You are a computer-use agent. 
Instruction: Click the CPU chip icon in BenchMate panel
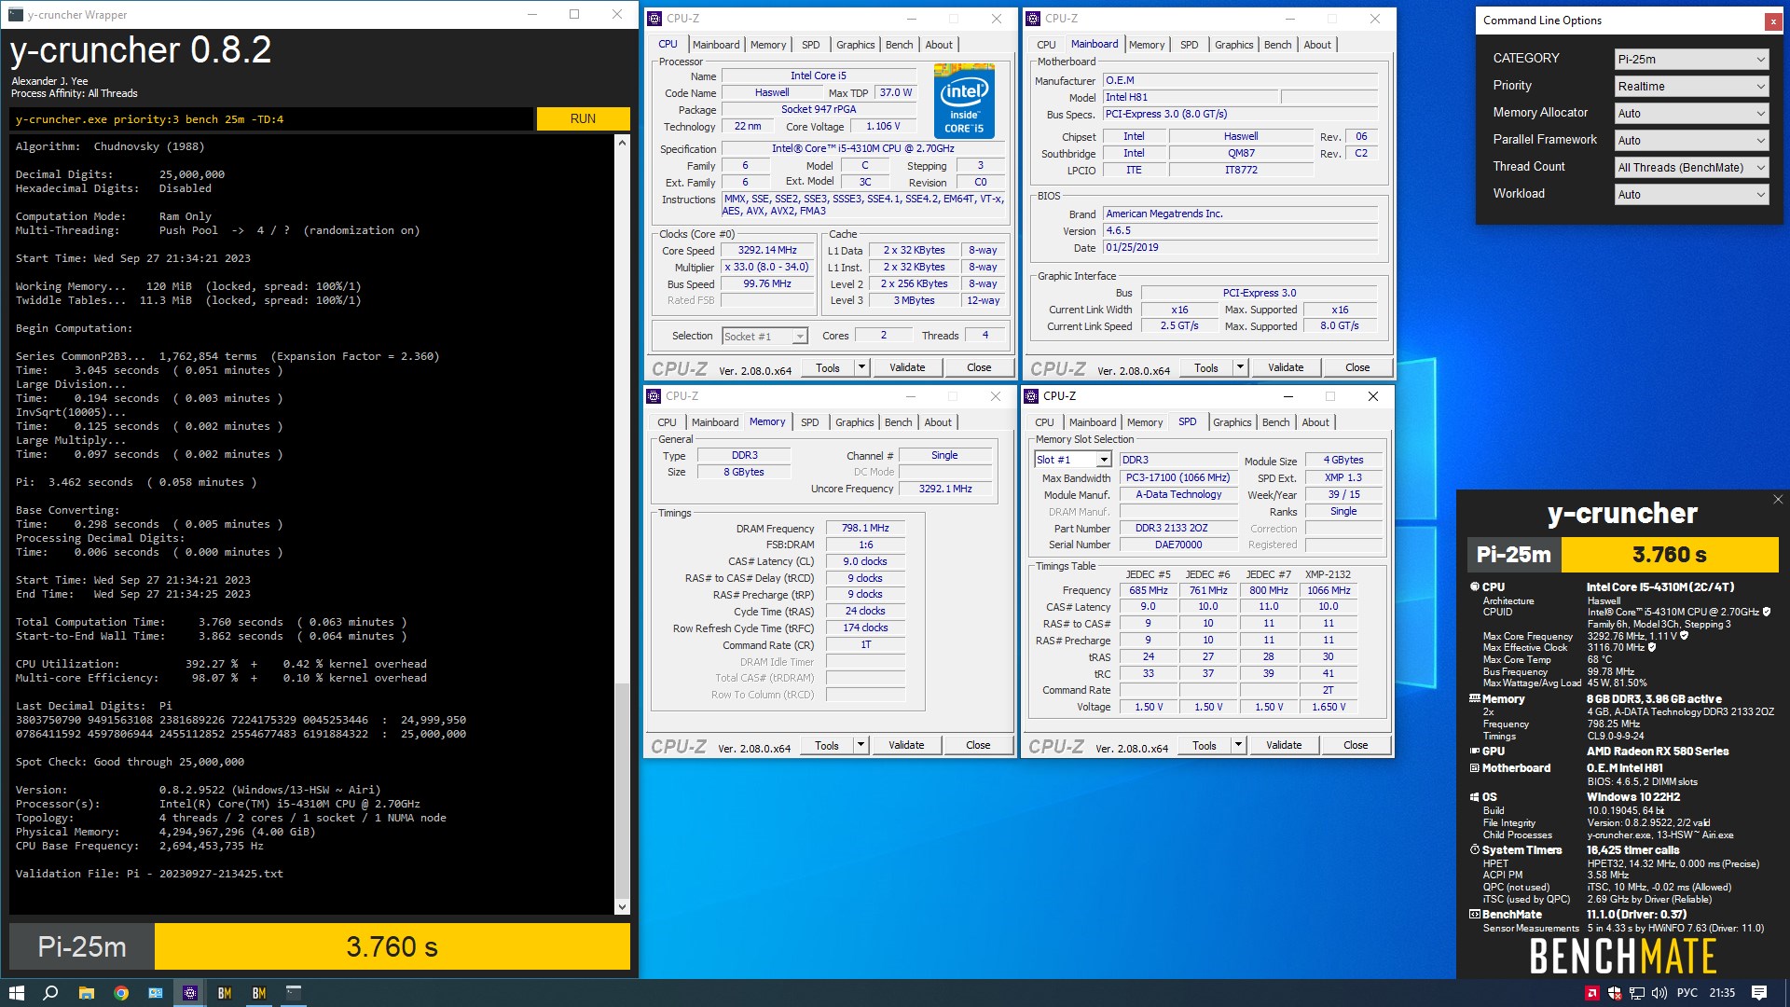click(1475, 587)
